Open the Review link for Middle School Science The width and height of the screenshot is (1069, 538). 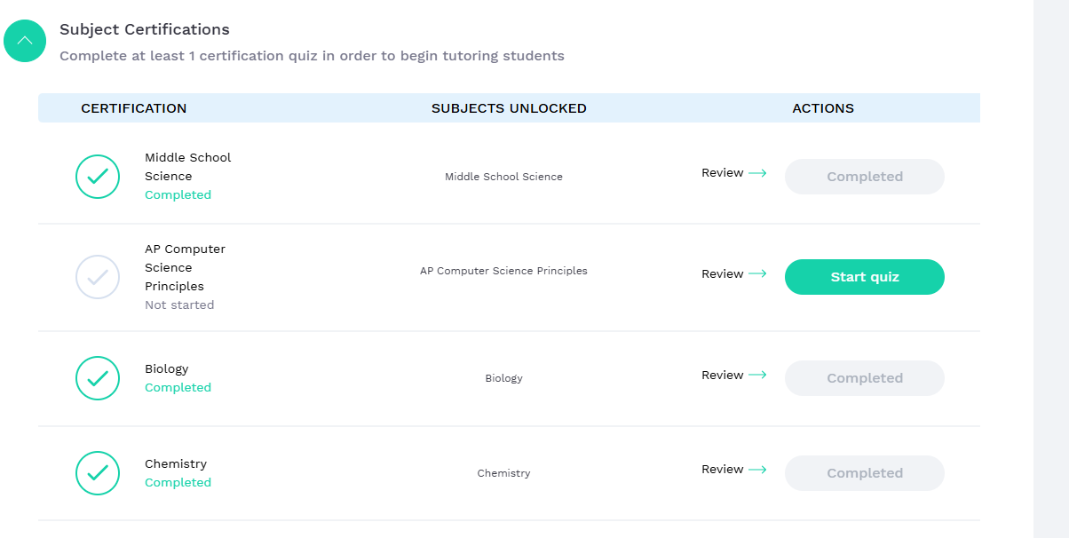[x=722, y=173]
